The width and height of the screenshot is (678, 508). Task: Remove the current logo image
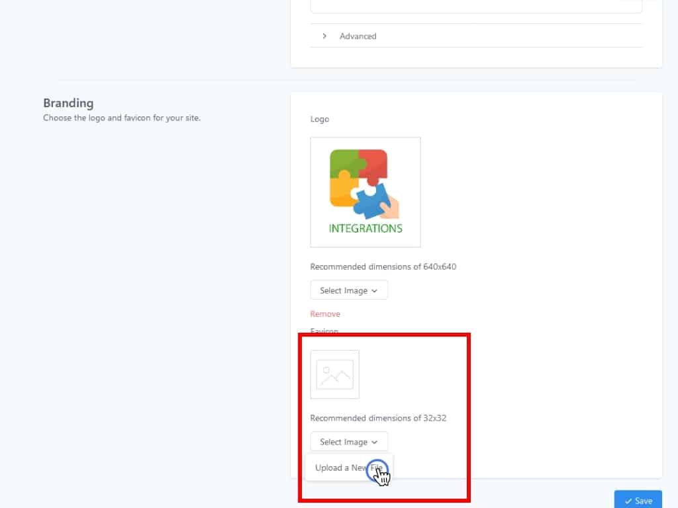click(325, 314)
